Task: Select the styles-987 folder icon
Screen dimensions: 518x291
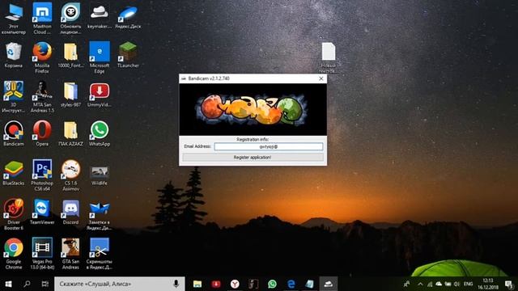Action: pos(70,94)
